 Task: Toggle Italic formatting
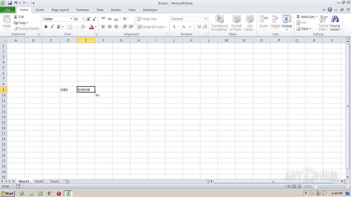pos(52,27)
